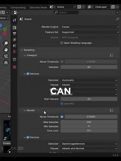121x161 pixels.
Task: Adjust the Render Noise Threshold 0.5000 field
Action: [x=91, y=117]
